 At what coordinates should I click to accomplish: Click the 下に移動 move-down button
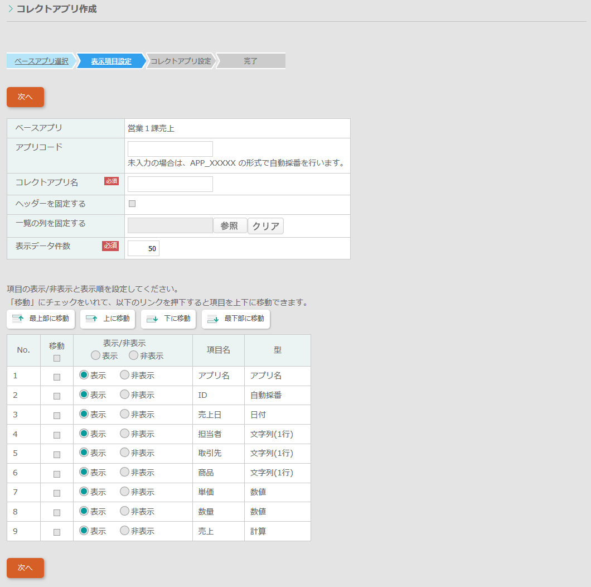[168, 319]
